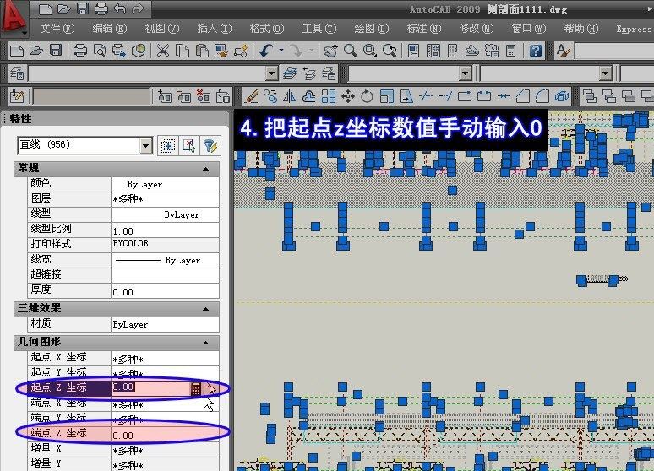The width and height of the screenshot is (654, 471).
Task: Select the Erase tool
Action: click(252, 96)
